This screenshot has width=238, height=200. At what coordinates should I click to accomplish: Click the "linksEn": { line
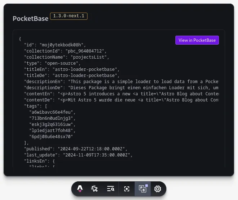click(x=40, y=161)
